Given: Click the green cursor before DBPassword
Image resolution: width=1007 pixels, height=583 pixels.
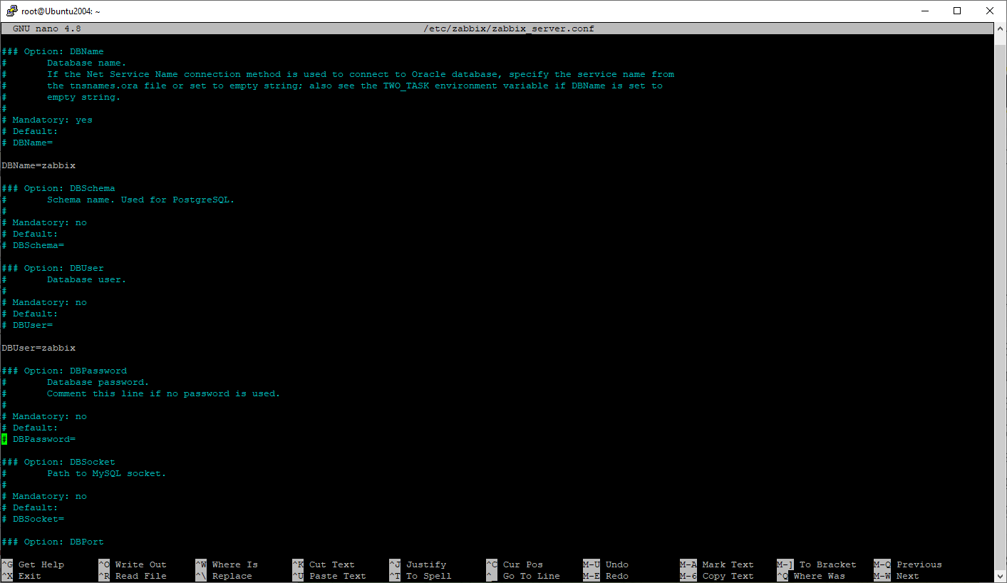Looking at the screenshot, I should pos(4,439).
